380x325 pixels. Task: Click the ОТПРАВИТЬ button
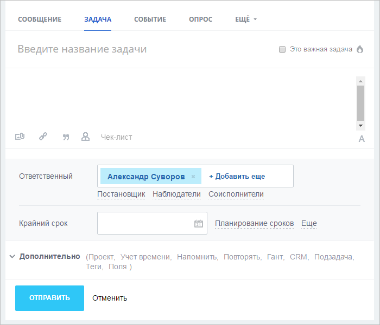click(x=50, y=298)
